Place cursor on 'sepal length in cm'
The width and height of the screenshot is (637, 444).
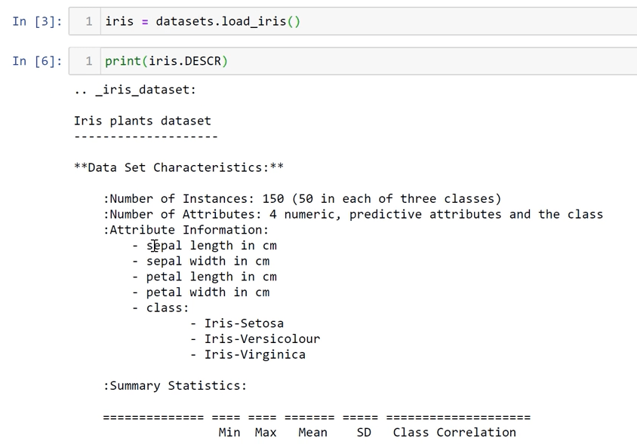211,246
